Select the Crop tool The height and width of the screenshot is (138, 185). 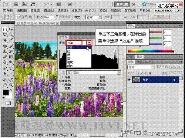[5, 40]
